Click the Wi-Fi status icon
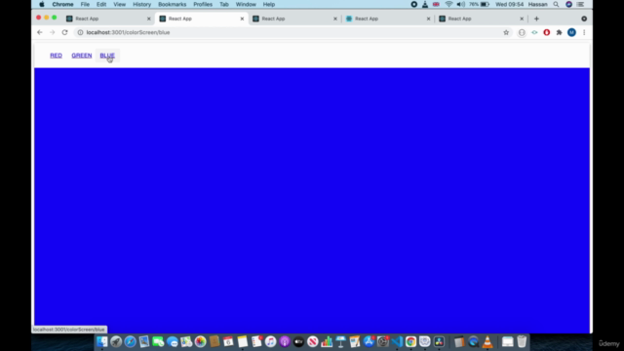Viewport: 624px width, 351px height. [448, 4]
